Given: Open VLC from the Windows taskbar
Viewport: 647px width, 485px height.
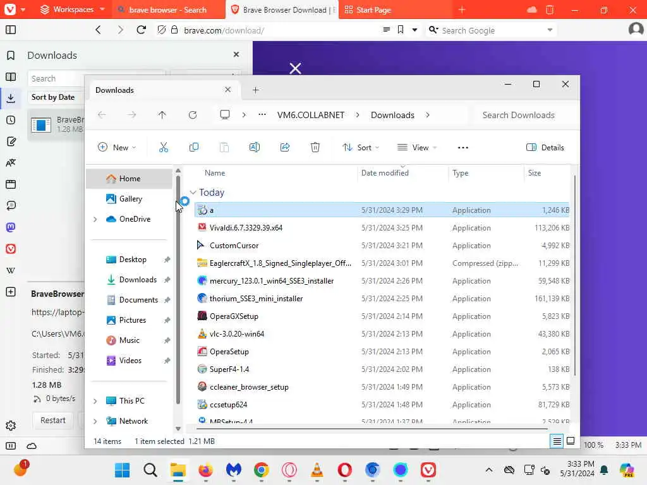Looking at the screenshot, I should (x=317, y=470).
